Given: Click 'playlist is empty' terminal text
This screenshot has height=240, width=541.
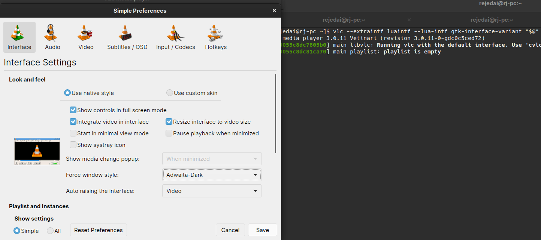Looking at the screenshot, I should [412, 52].
